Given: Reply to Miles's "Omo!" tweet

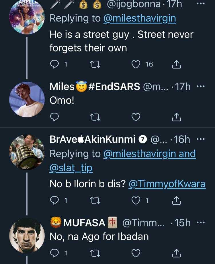Looking at the screenshot, I should (x=54, y=117).
